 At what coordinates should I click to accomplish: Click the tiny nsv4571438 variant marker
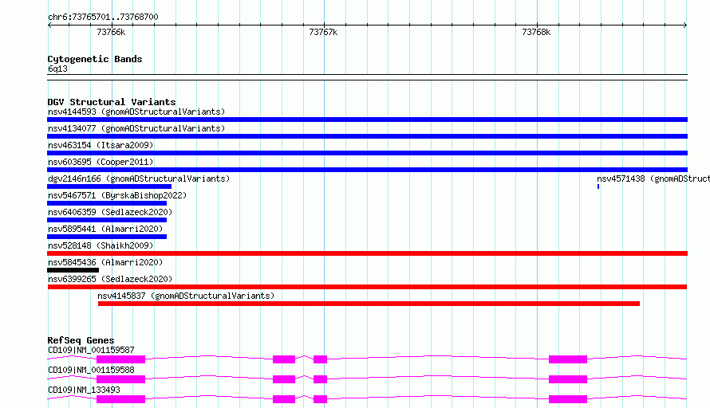tap(598, 186)
